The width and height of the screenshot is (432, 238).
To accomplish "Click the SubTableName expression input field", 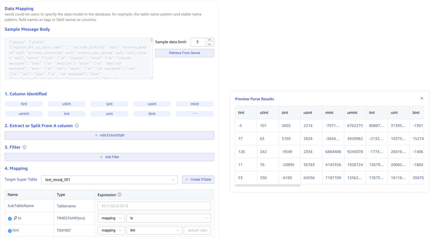I will (154, 206).
